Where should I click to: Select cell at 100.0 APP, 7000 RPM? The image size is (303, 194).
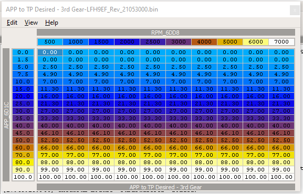(x=281, y=177)
